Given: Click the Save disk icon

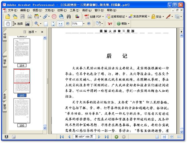Looking at the screenshot, I should coord(22,16).
